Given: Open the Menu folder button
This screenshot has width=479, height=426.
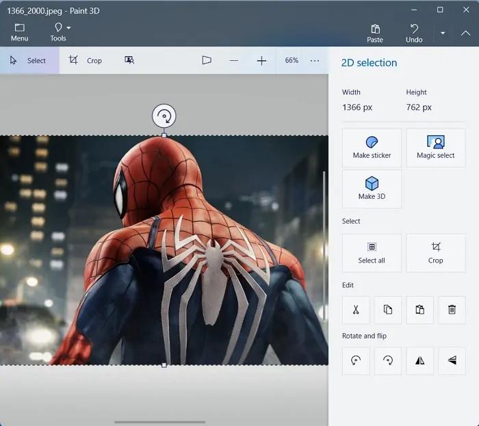Looking at the screenshot, I should pyautogui.click(x=20, y=32).
